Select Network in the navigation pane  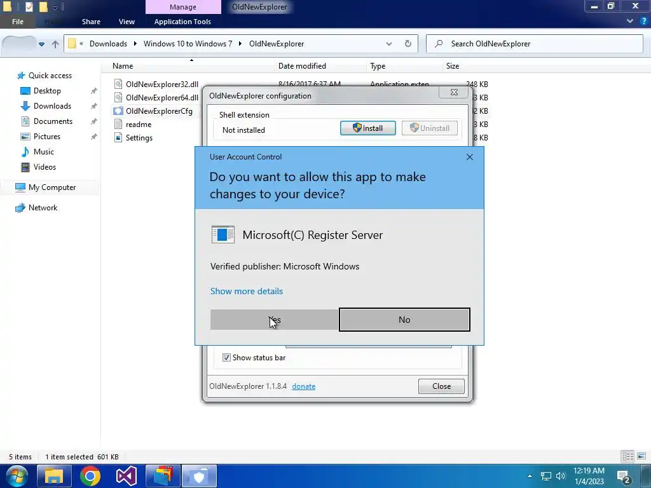click(43, 208)
